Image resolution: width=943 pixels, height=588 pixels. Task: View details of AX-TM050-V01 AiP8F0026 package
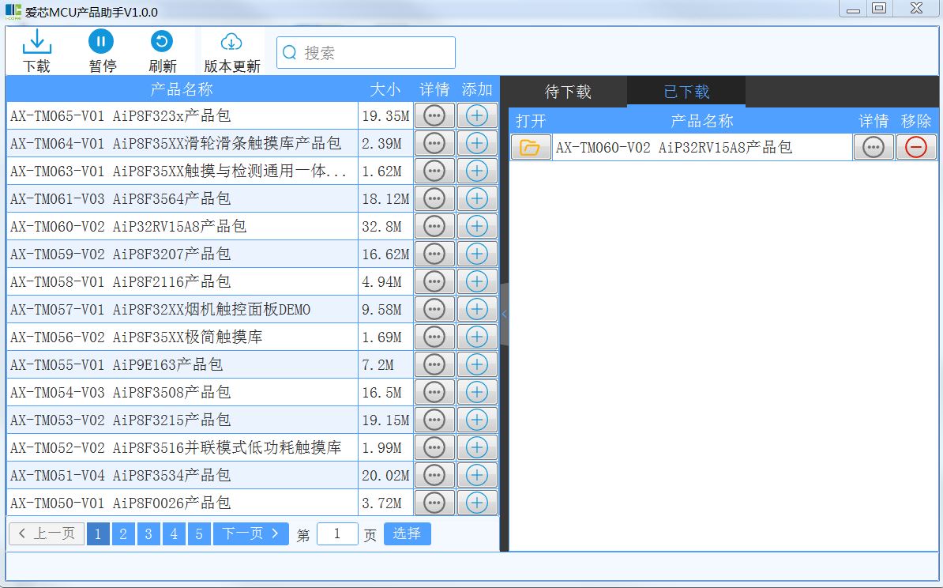coord(434,503)
